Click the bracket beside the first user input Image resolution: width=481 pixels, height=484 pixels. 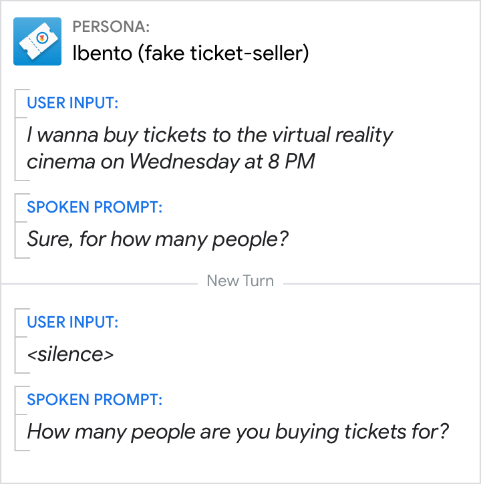coord(16,134)
